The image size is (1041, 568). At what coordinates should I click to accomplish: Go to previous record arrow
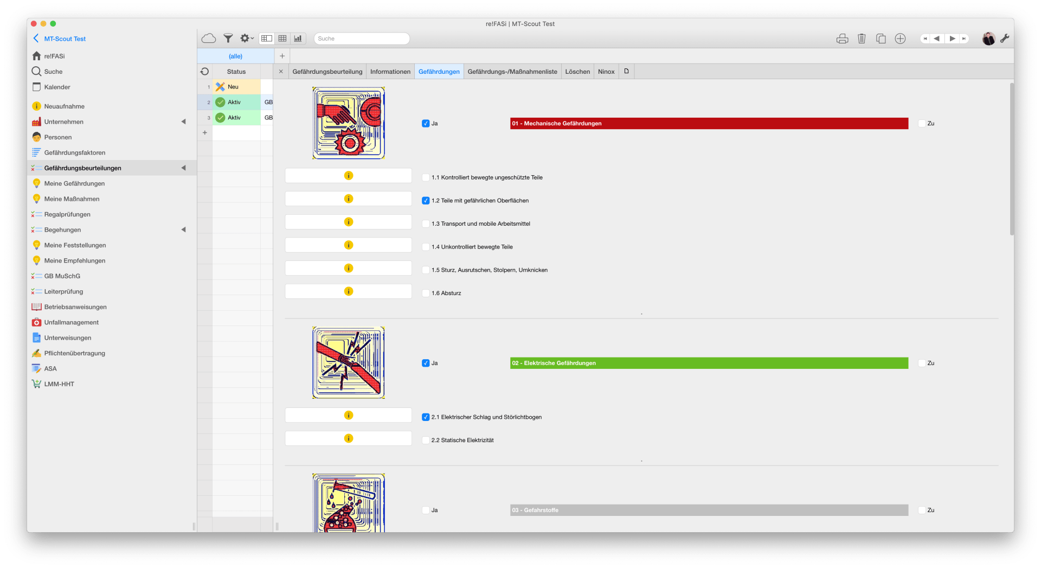tap(936, 39)
